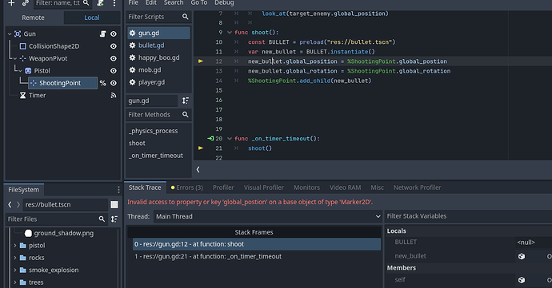
Task: Switch scene tree to the Remote view
Action: click(33, 18)
